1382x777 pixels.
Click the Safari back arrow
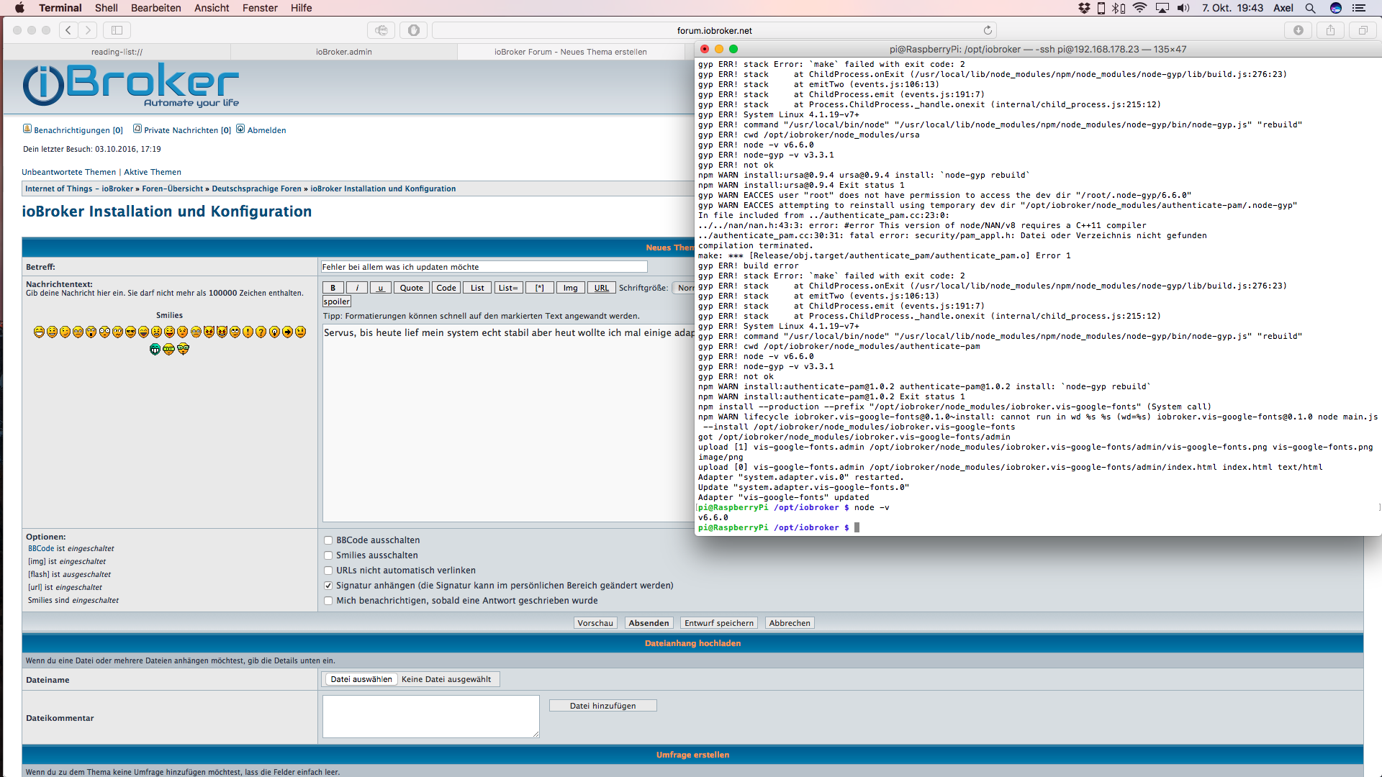[x=68, y=30]
